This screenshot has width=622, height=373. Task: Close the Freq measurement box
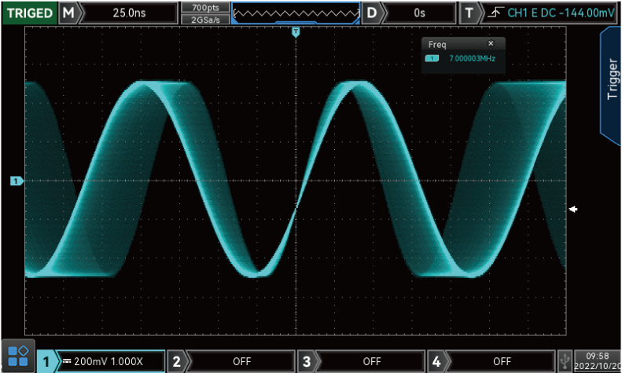(x=491, y=44)
